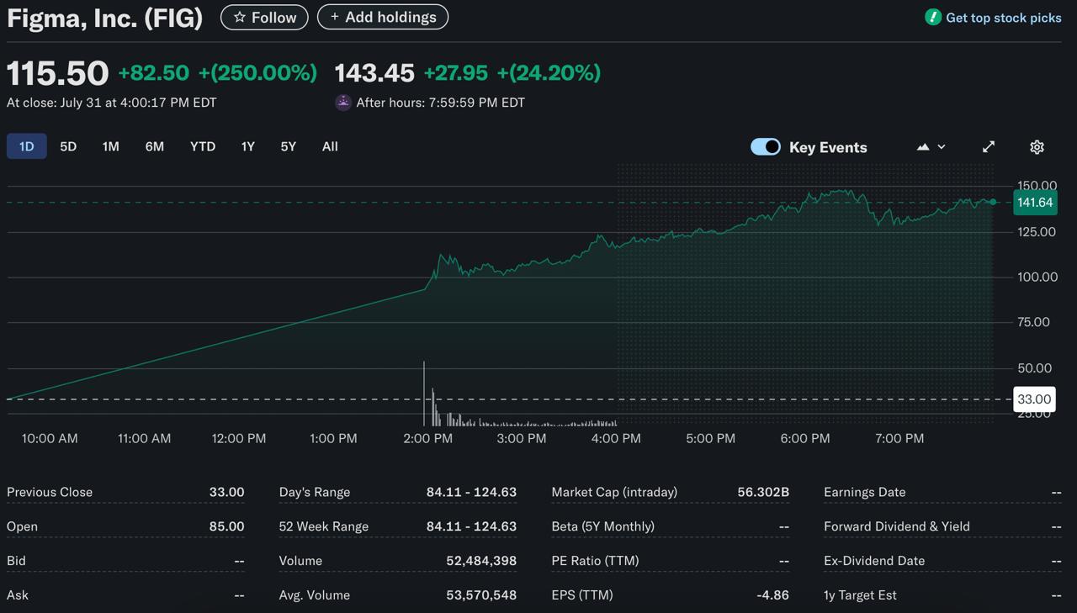This screenshot has height=613, width=1077.
Task: Select the 5Y chart range
Action: [x=289, y=146]
